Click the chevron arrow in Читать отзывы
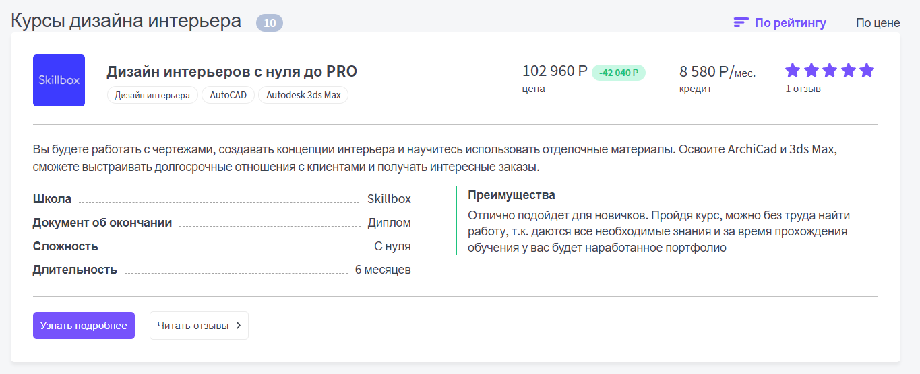 coord(238,326)
